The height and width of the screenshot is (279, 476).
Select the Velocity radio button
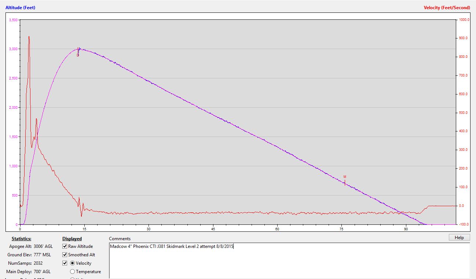pos(72,263)
